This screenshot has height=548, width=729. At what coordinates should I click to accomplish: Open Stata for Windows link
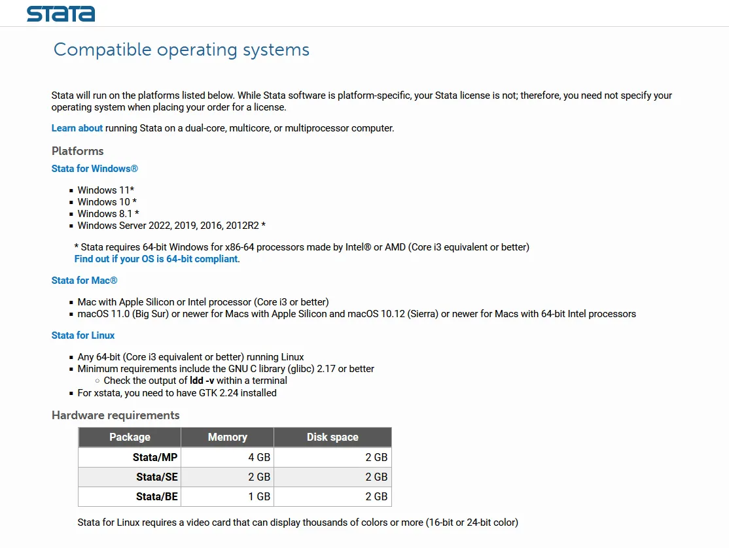(94, 169)
